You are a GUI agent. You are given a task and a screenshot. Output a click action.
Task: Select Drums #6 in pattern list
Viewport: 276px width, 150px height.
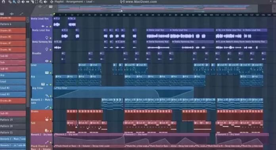click(13, 49)
